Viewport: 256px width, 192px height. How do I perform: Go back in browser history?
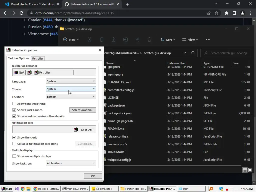coord(5,13)
